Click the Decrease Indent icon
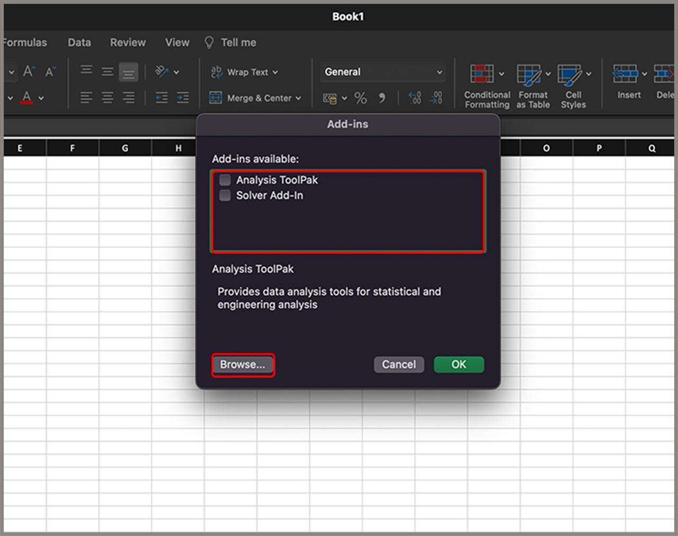 click(x=162, y=97)
